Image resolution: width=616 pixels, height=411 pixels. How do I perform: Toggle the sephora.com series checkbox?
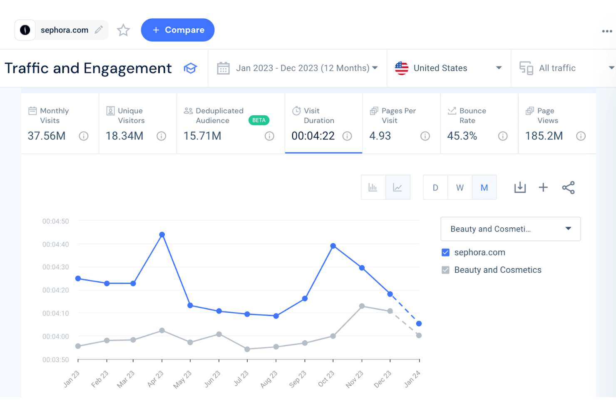pos(445,252)
